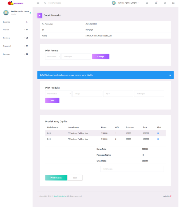
Task: Open the Avail Mojokerto footer link
Action: click(x=60, y=196)
